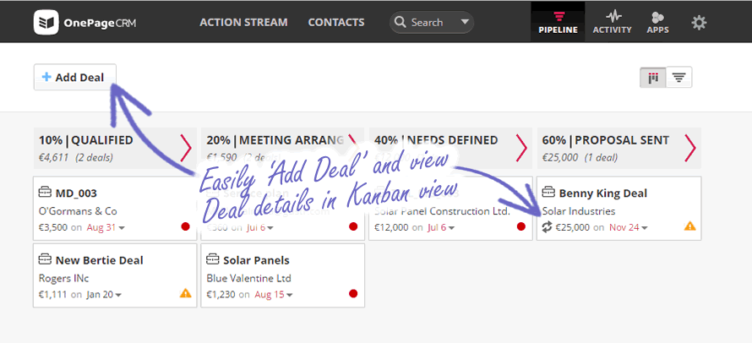Click the warning icon on New Bertie Deal
The image size is (752, 343).
click(186, 293)
